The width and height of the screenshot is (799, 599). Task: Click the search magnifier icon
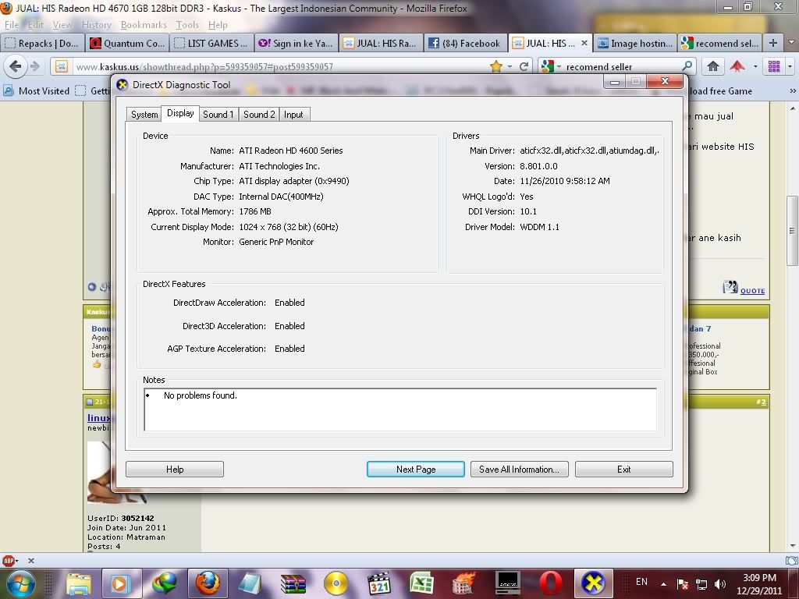click(687, 66)
